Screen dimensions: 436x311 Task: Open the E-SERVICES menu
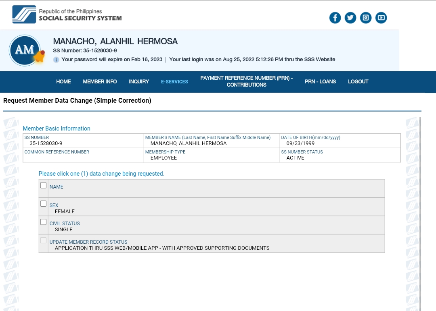174,81
